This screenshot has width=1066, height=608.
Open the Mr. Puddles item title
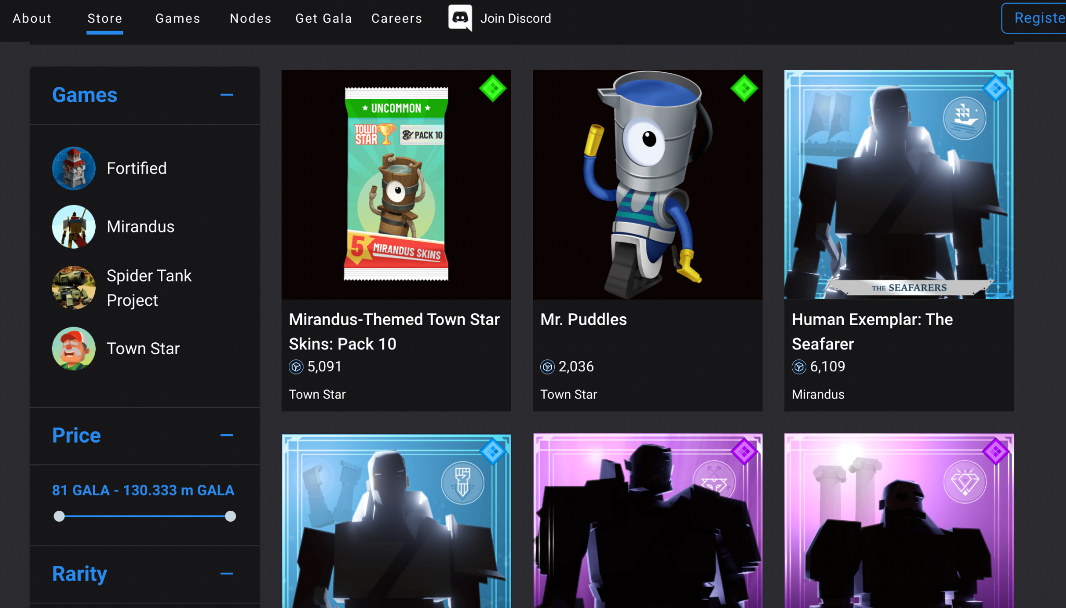tap(583, 319)
